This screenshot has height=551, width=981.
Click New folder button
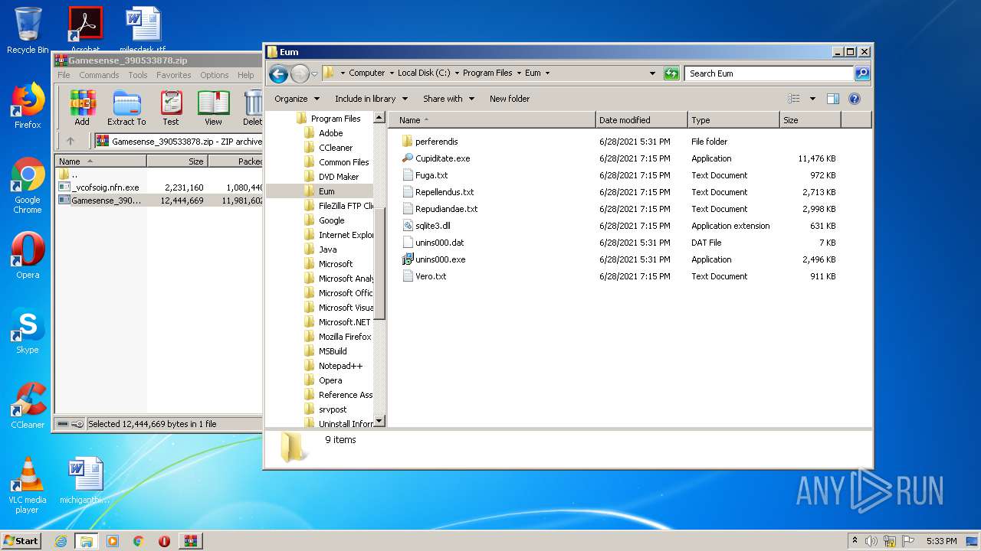510,99
